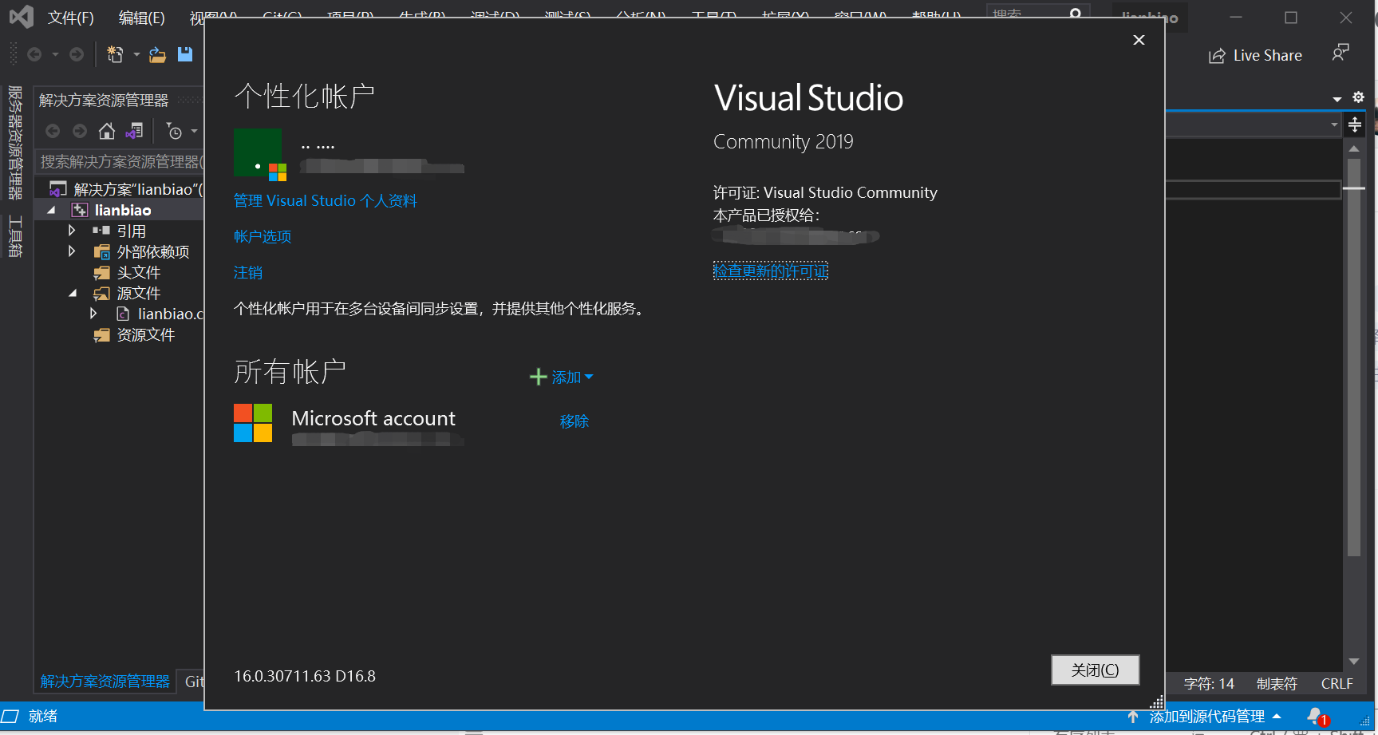This screenshot has width=1378, height=735.
Task: Click the Visual Studio logo icon
Action: tap(22, 17)
